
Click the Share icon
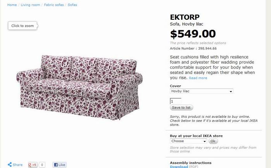10,165
